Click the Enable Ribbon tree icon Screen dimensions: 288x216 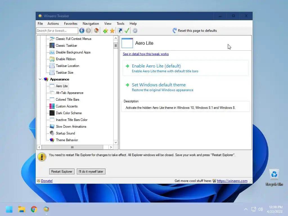pos(52,59)
